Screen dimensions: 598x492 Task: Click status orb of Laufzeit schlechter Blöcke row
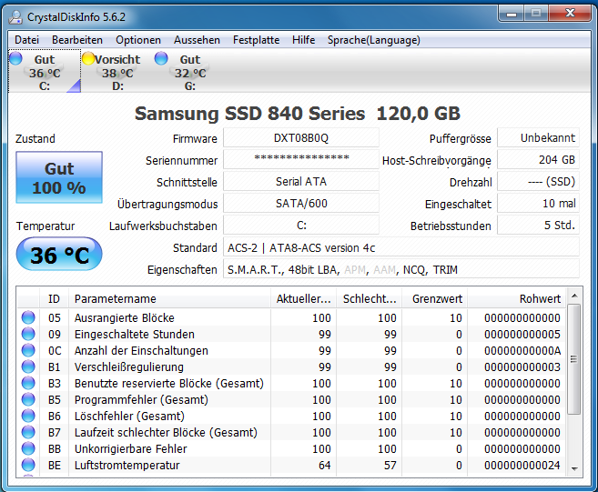click(x=28, y=432)
